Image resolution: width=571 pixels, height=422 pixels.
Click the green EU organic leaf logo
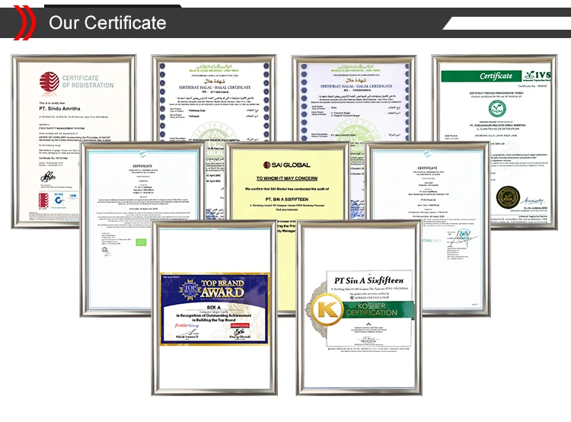pos(141,242)
